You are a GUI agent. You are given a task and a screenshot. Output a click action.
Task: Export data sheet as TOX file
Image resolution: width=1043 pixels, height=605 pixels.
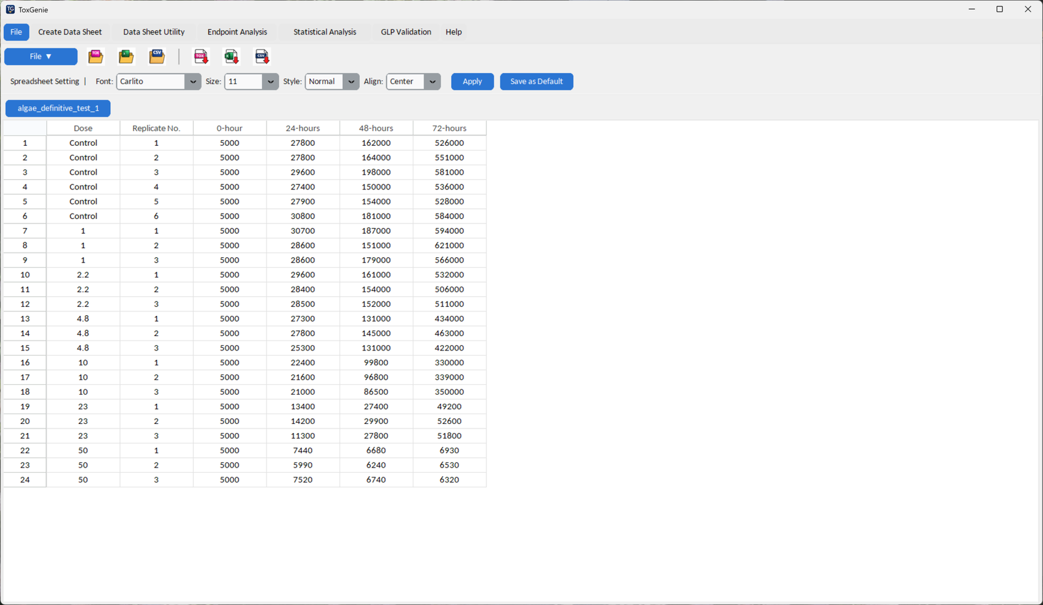[x=201, y=57]
